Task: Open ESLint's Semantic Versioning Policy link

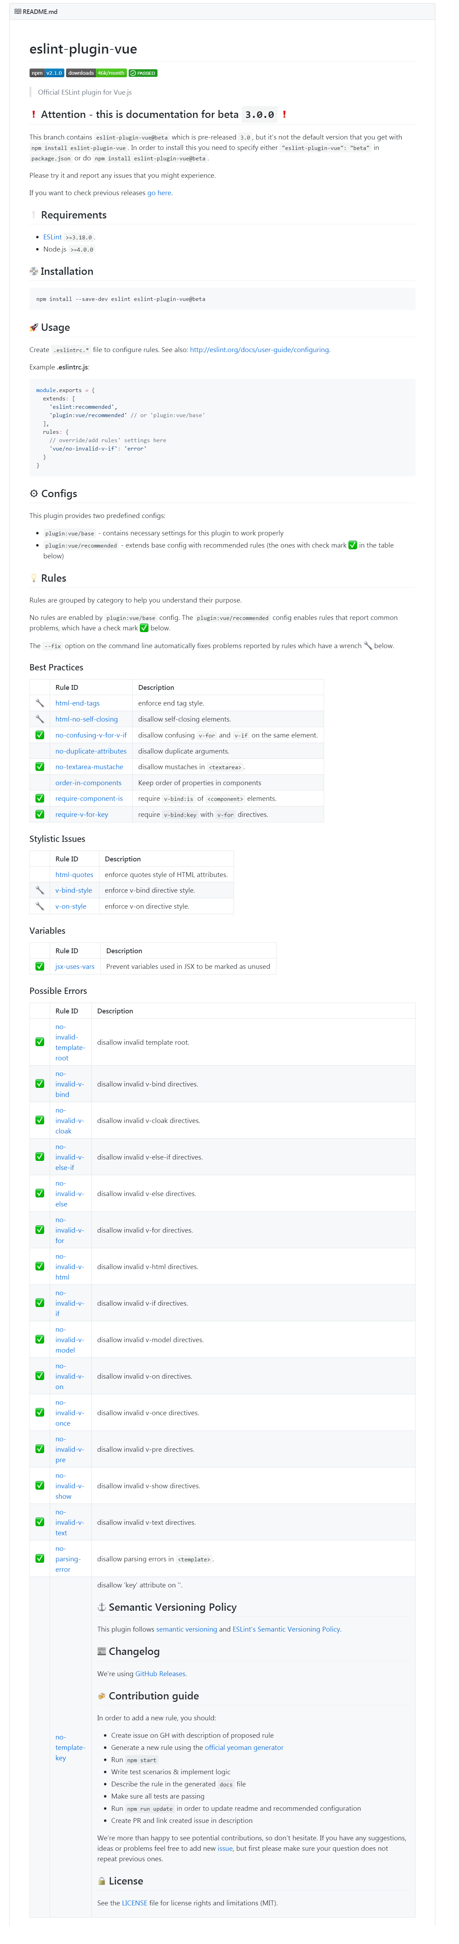Action: coord(287,1629)
